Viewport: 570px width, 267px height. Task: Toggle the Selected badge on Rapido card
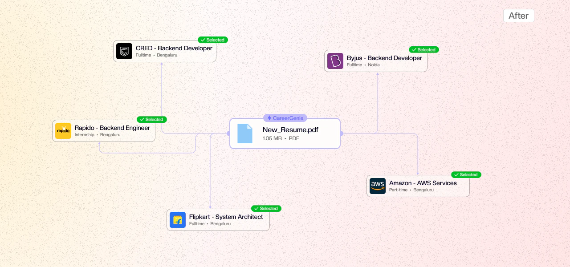coord(152,120)
